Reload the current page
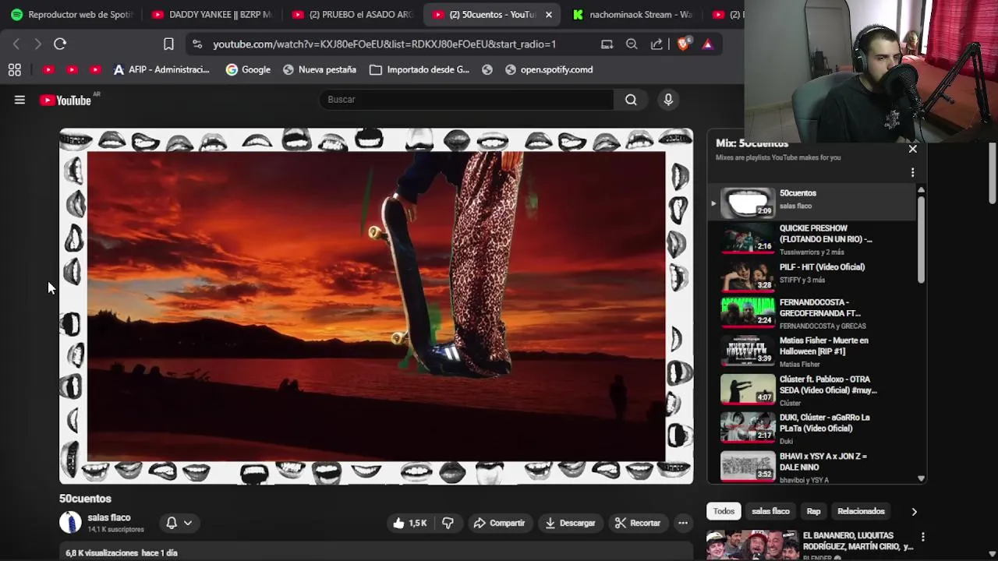 60,44
